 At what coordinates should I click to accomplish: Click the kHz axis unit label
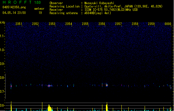[2, 22]
